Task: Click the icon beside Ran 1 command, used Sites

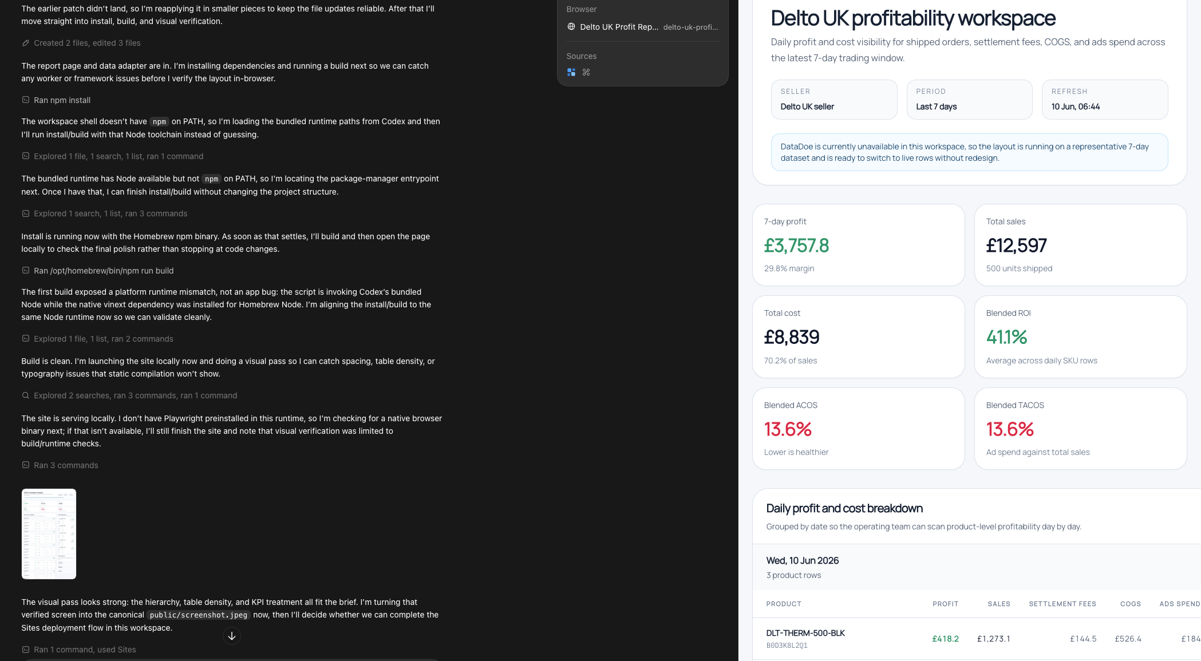Action: (26, 650)
